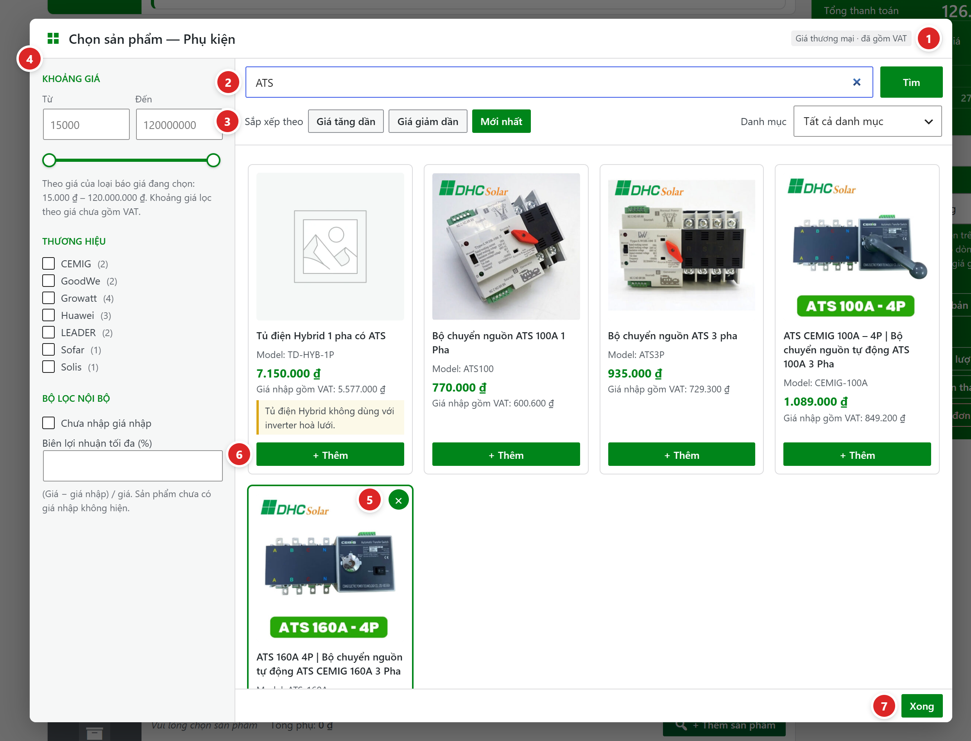
Task: Enable 'Chưa nhập giá nhập' filter
Action: (48, 423)
